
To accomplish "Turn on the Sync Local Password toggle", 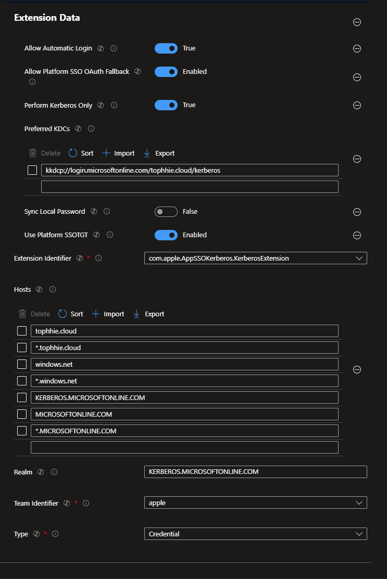I will (x=166, y=212).
